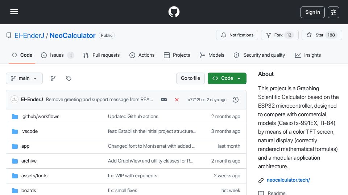This screenshot has height=195, width=348.
Task: Open the Insights tab
Action: [x=308, y=55]
